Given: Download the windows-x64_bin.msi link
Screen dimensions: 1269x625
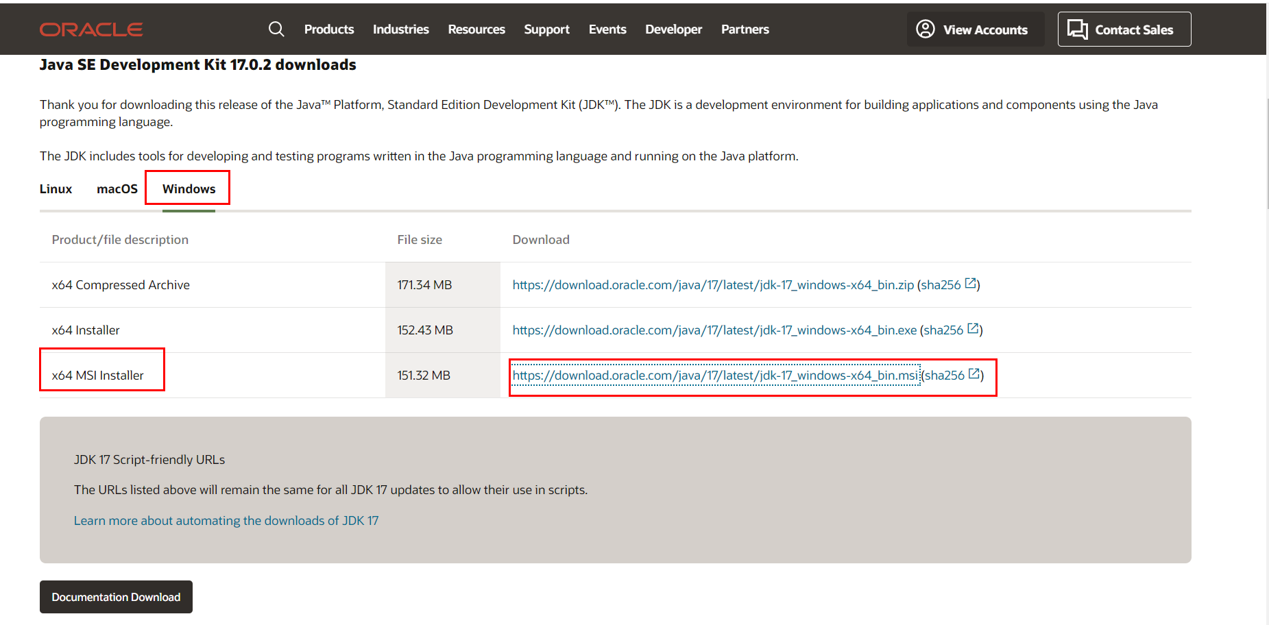Looking at the screenshot, I should pyautogui.click(x=715, y=376).
